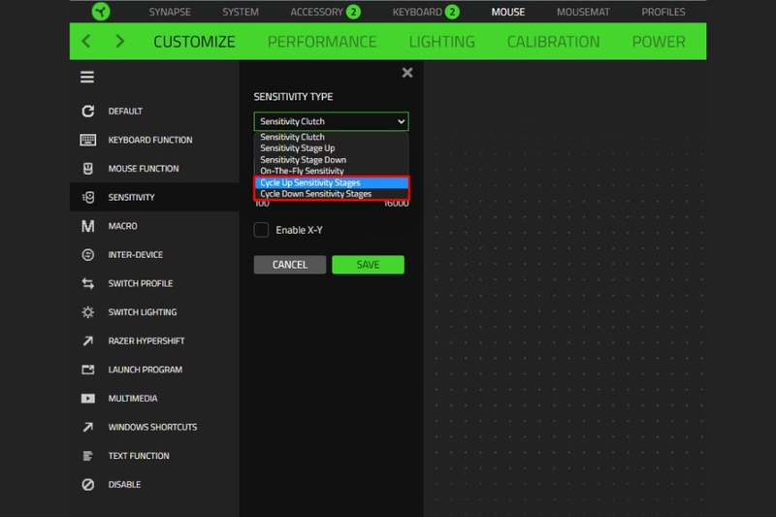Screen dimensions: 776x517
Task: Click the Macro M icon
Action: click(x=88, y=226)
